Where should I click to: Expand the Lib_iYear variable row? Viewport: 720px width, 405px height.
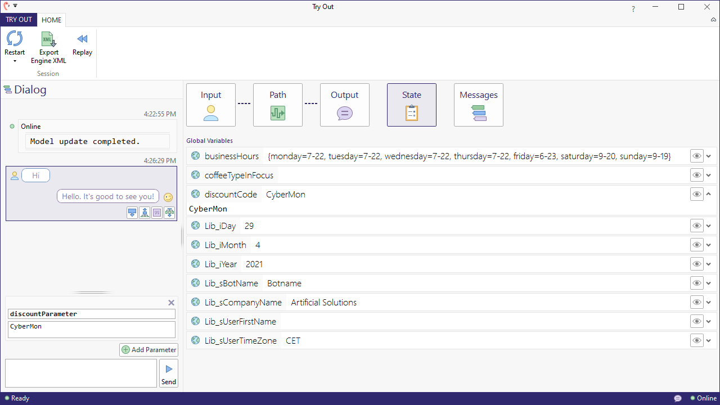click(708, 264)
